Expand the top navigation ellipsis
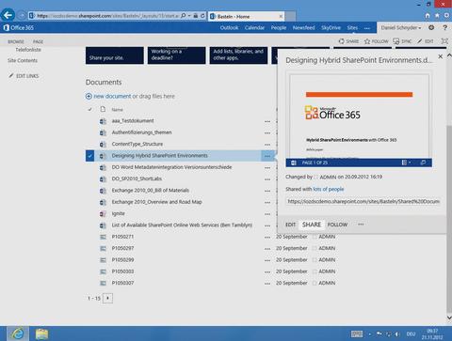 coord(367,28)
